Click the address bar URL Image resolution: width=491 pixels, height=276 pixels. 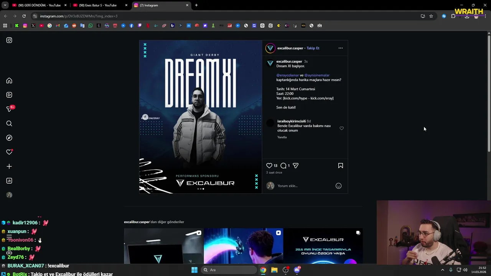[79, 16]
